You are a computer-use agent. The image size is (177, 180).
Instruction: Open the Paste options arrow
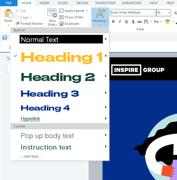[9, 25]
